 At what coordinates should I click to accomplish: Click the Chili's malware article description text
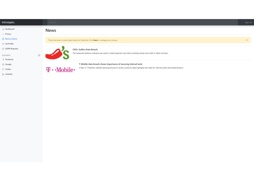pyautogui.click(x=120, y=53)
